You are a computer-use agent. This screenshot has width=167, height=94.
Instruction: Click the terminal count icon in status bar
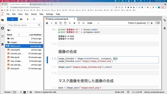[x=25, y=92]
